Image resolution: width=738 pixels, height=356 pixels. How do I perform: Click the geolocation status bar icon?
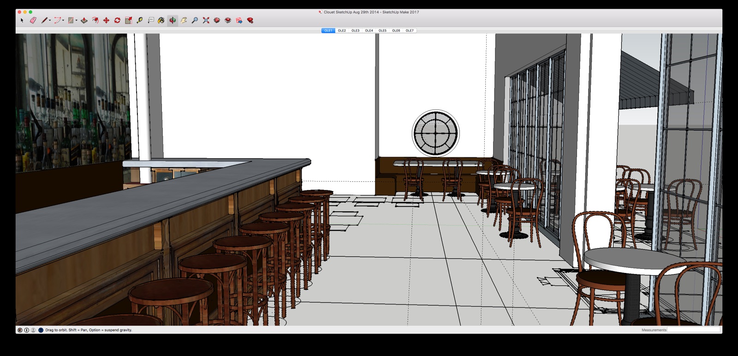pos(20,330)
